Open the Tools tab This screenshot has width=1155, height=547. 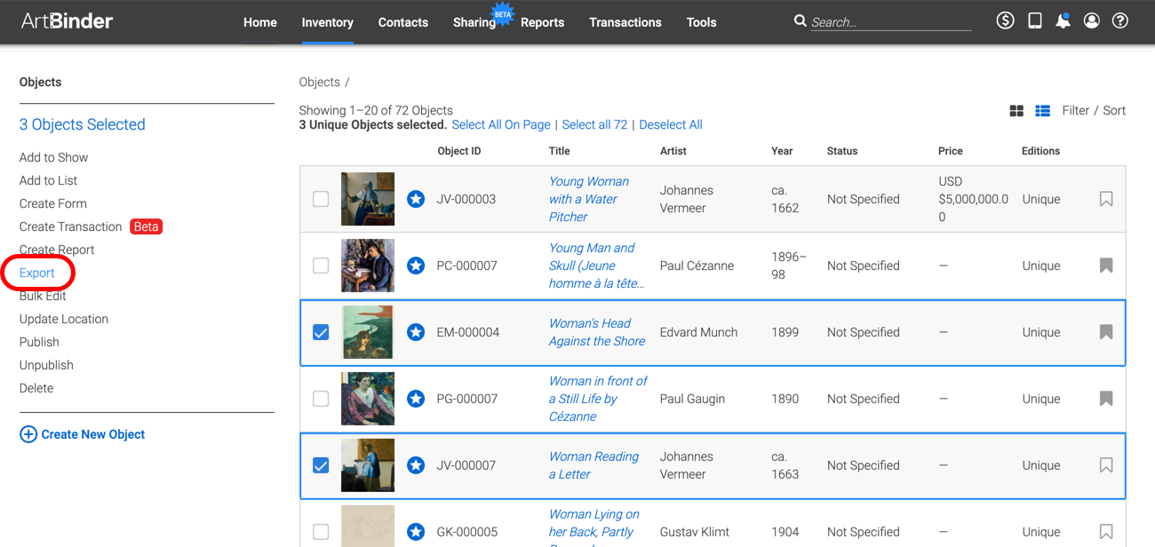(701, 22)
